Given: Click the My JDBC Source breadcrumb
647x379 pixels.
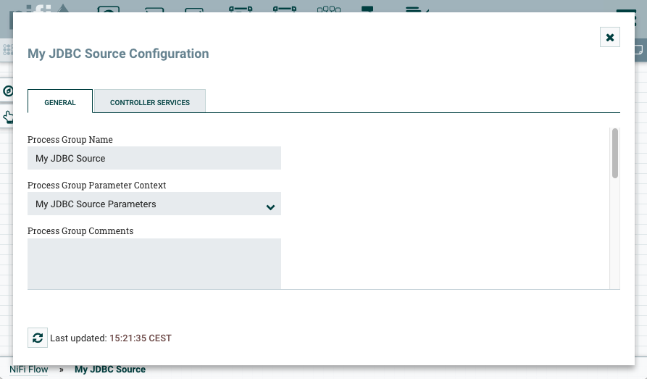Looking at the screenshot, I should coord(110,370).
